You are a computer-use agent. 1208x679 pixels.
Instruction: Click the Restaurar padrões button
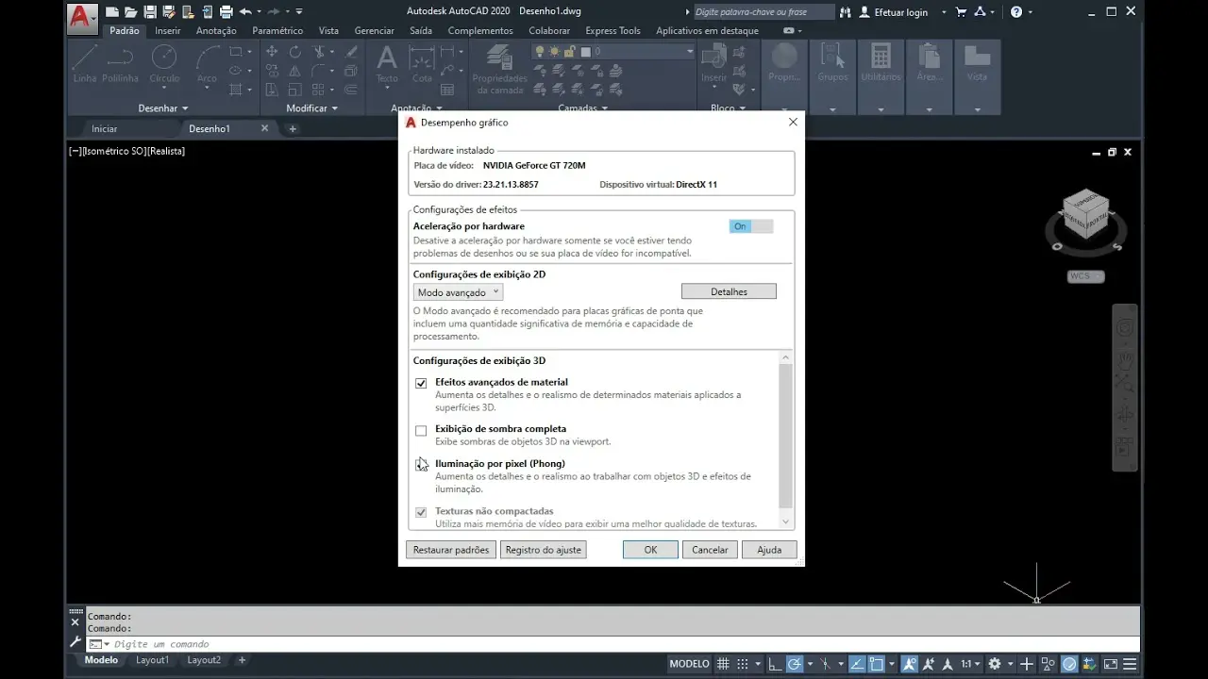coord(450,549)
